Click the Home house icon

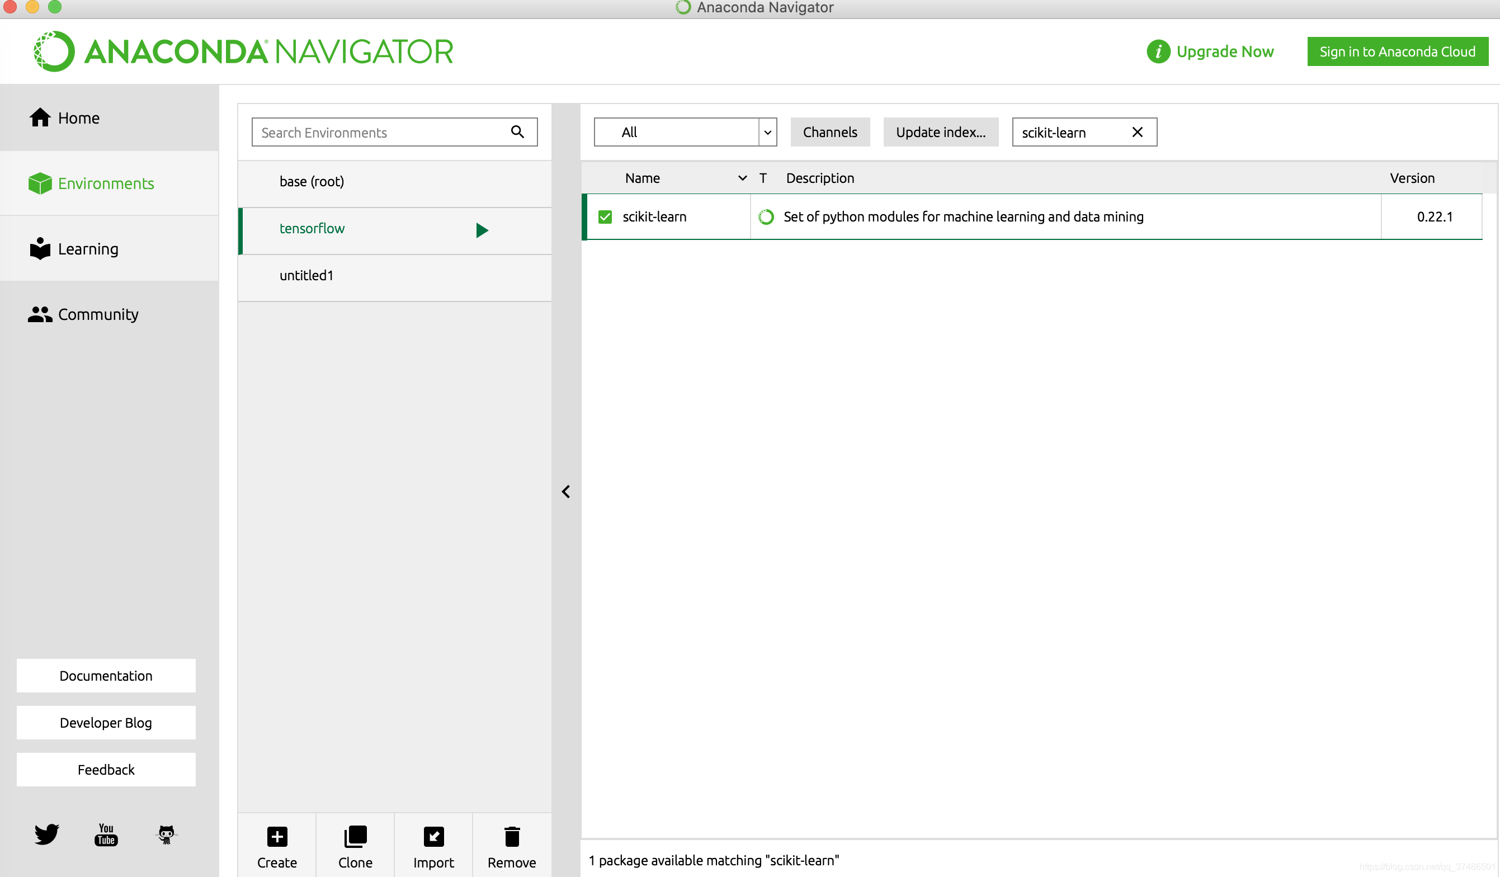click(40, 117)
